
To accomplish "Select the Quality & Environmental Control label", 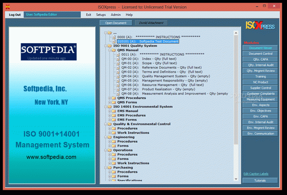I will click(142, 124).
